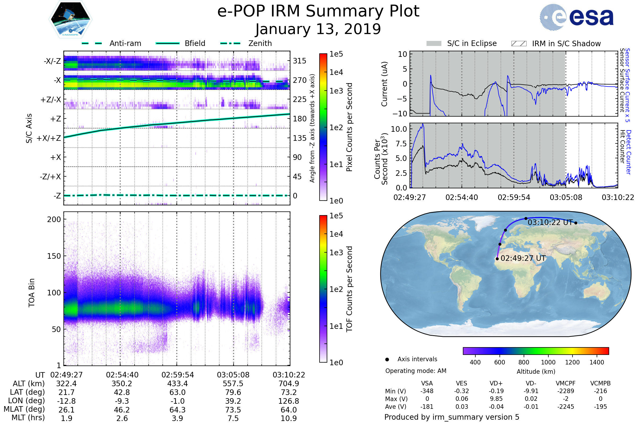The image size is (637, 425).
Task: Click the CASSIOPE satellite mission logo
Action: click(70, 19)
